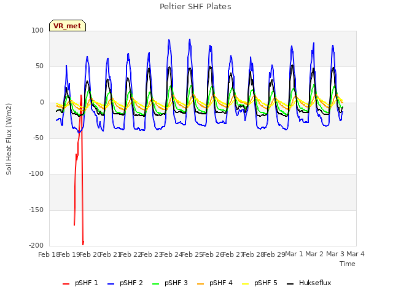The height and width of the screenshot is (295, 393).
Task: Click the Feb 18 x-axis label
Action: 49,254
